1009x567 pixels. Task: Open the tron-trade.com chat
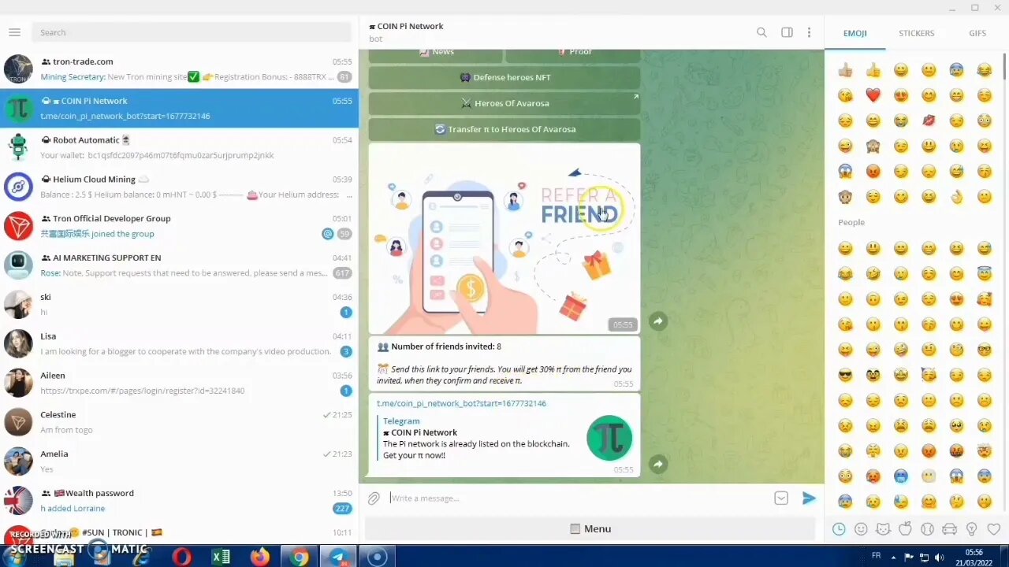pos(179,69)
